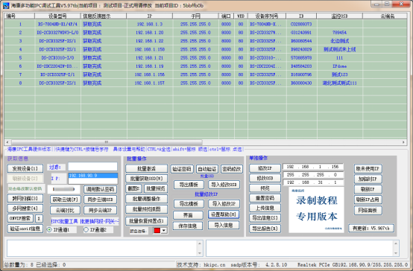This screenshot has width=413, height=271.
Task: Export template under 批量修改IP heading
Action: point(189,204)
